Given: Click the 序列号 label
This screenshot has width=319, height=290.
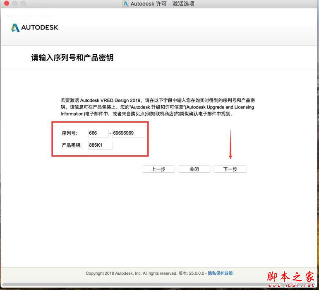Looking at the screenshot, I should (x=69, y=133).
